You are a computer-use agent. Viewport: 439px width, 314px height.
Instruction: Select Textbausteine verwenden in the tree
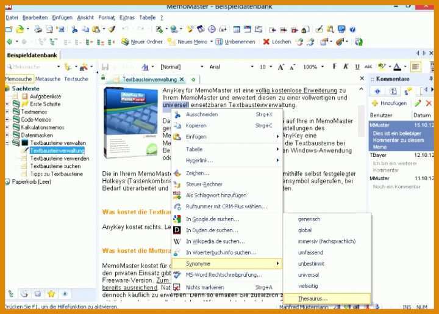pyautogui.click(x=60, y=159)
